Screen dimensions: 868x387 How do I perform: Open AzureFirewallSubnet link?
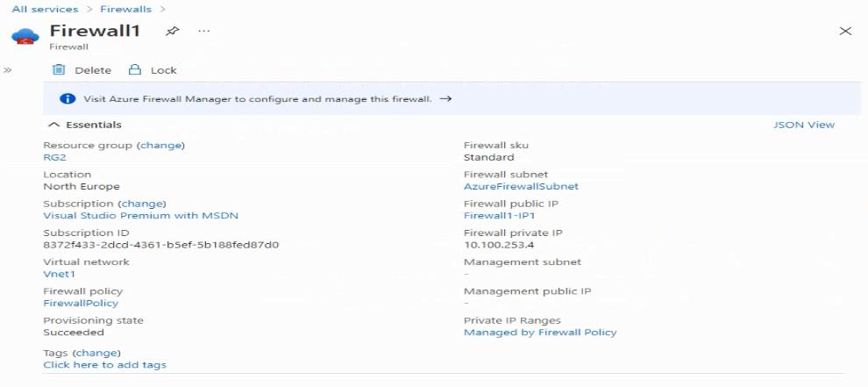521,186
